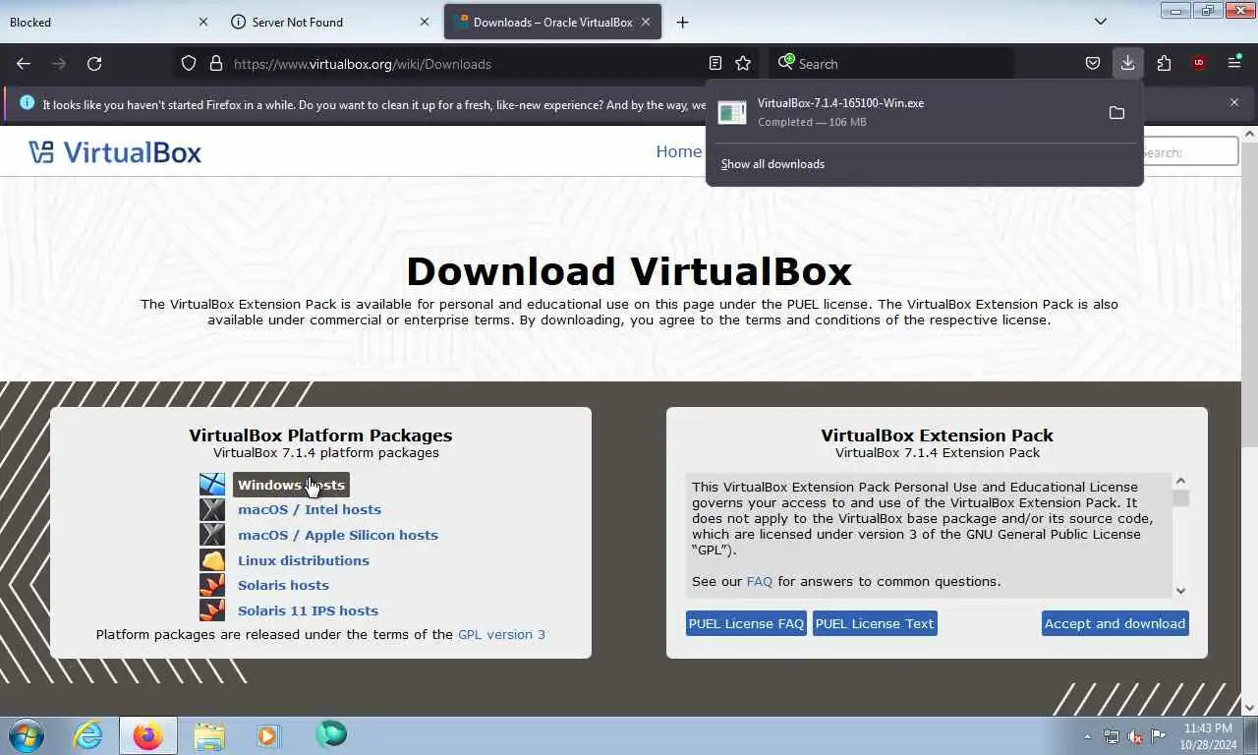Launch Internet Explorer from the taskbar

tap(87, 735)
